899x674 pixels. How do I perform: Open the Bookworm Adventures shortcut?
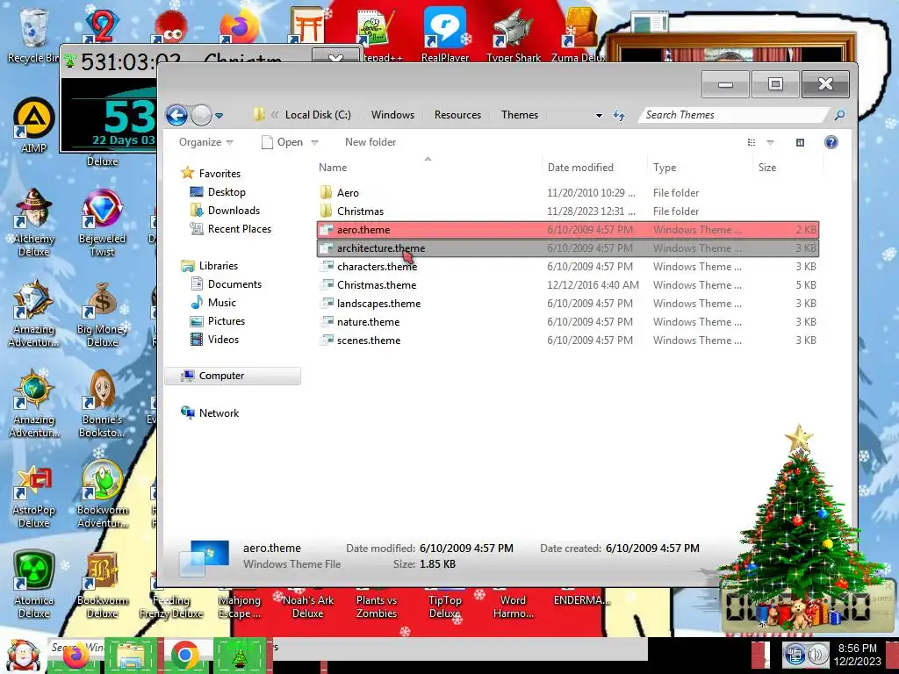[102, 494]
